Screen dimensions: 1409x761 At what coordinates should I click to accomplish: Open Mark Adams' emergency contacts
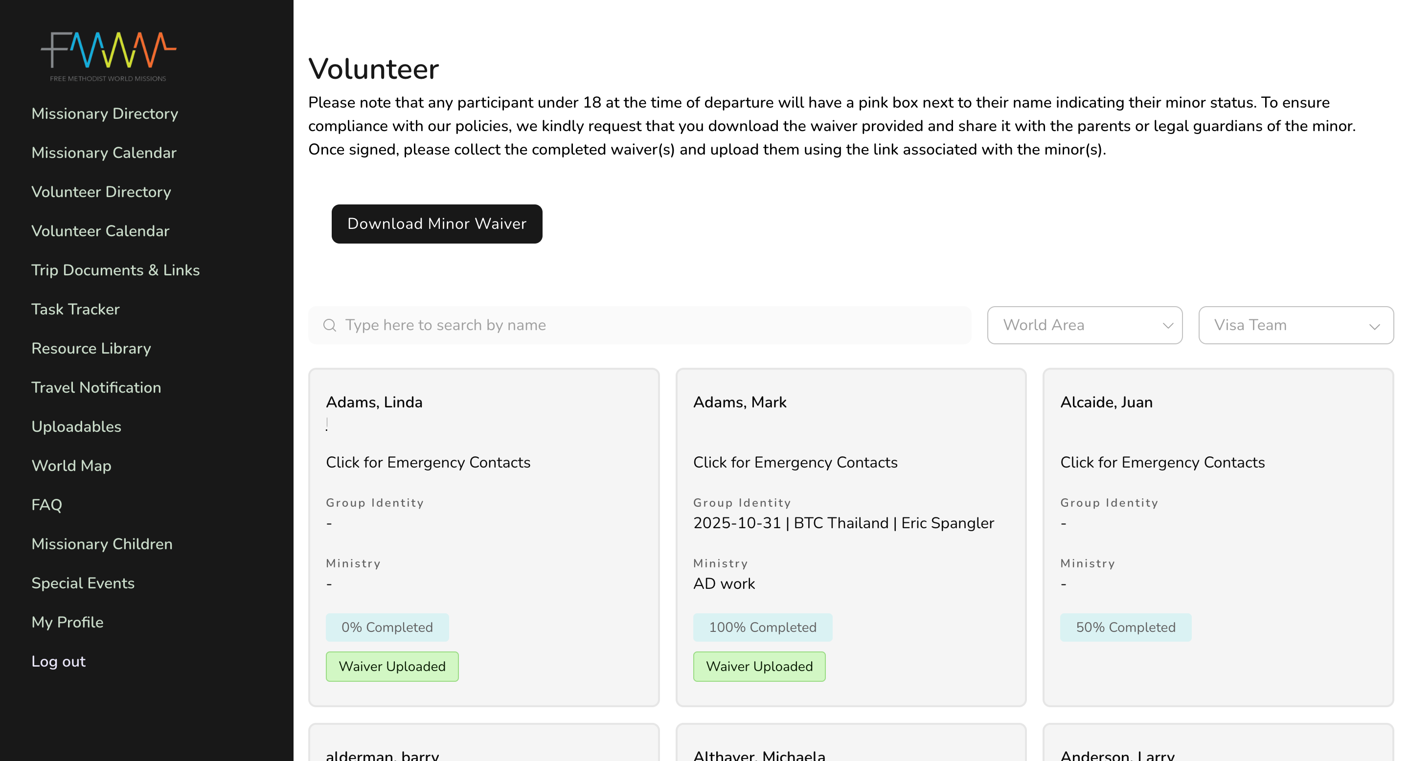coord(795,463)
